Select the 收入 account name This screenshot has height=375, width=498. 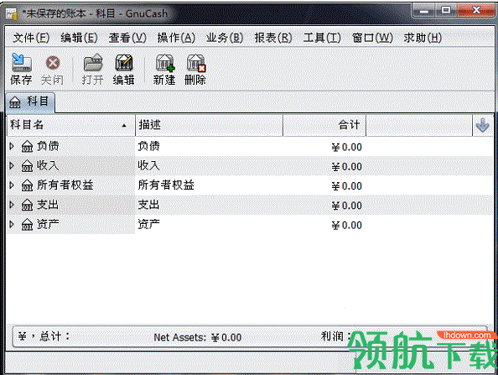pyautogui.click(x=48, y=165)
